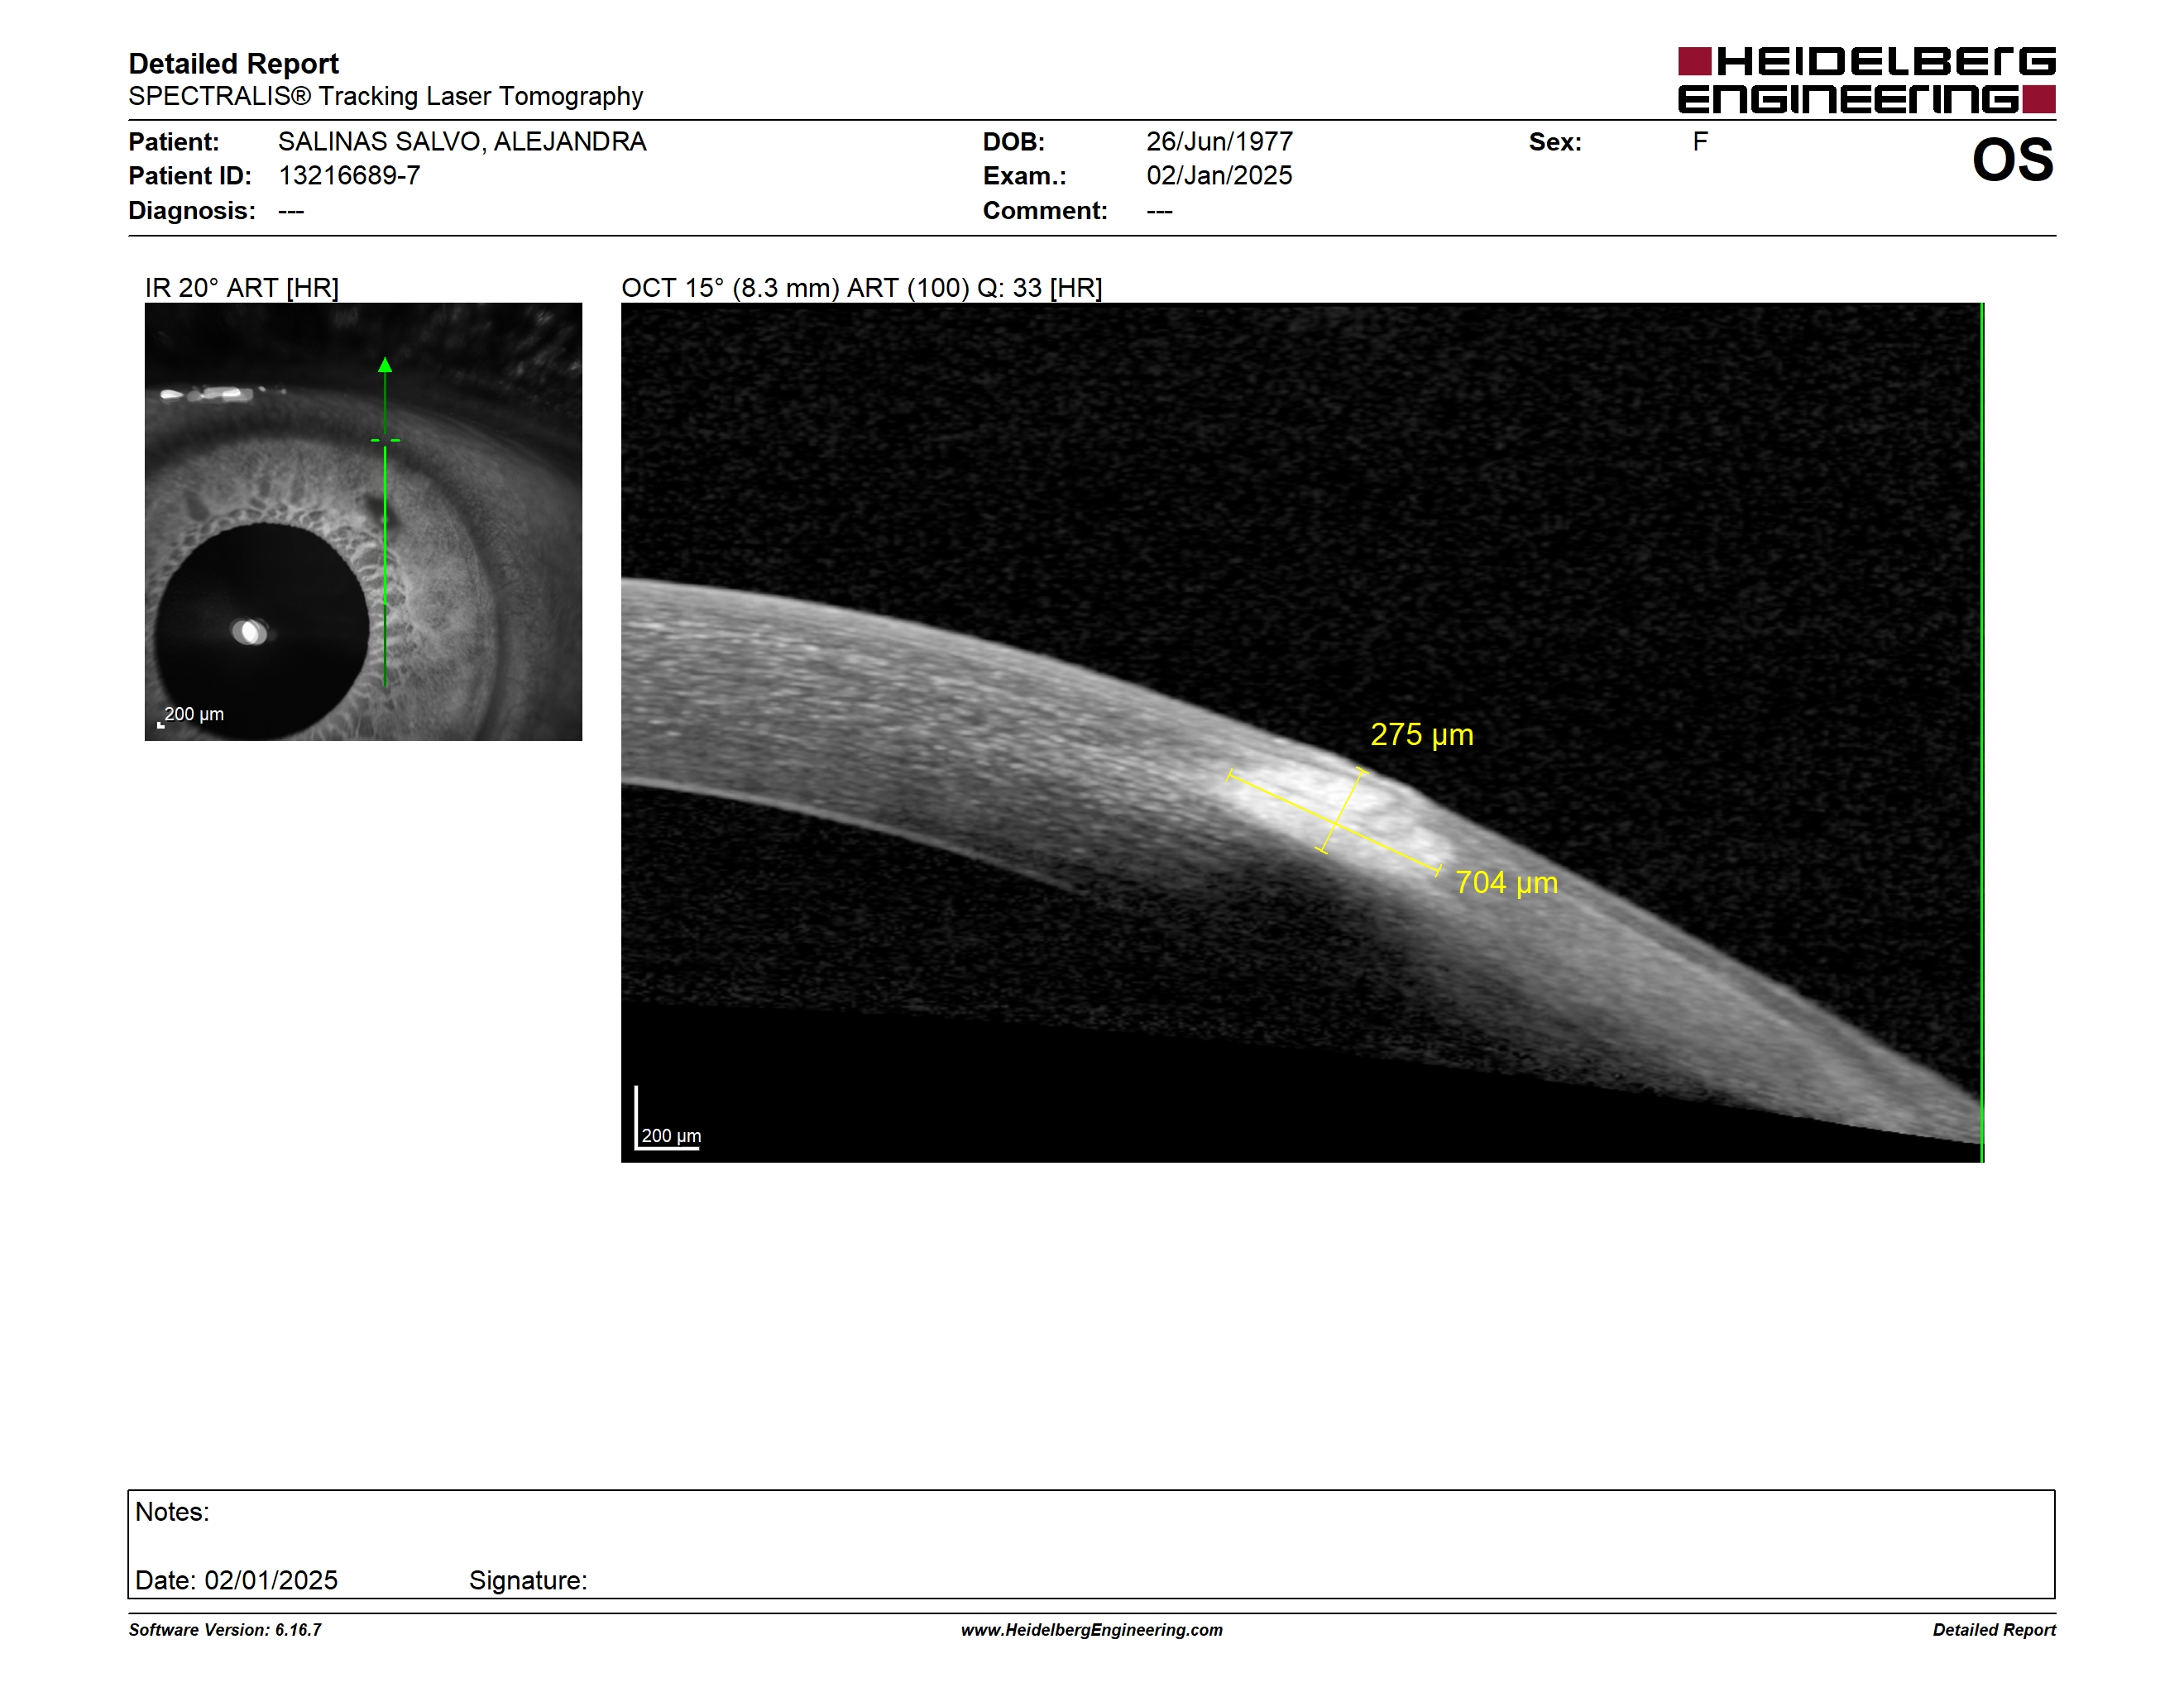2184x1687 pixels.
Task: Click the Signature label
Action: (x=528, y=1580)
